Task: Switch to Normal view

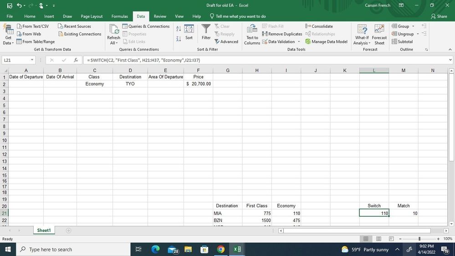Action: [x=366, y=239]
